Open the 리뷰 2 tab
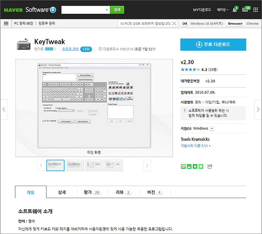Image resolution: width=262 pixels, height=234 pixels. pyautogui.click(x=124, y=192)
